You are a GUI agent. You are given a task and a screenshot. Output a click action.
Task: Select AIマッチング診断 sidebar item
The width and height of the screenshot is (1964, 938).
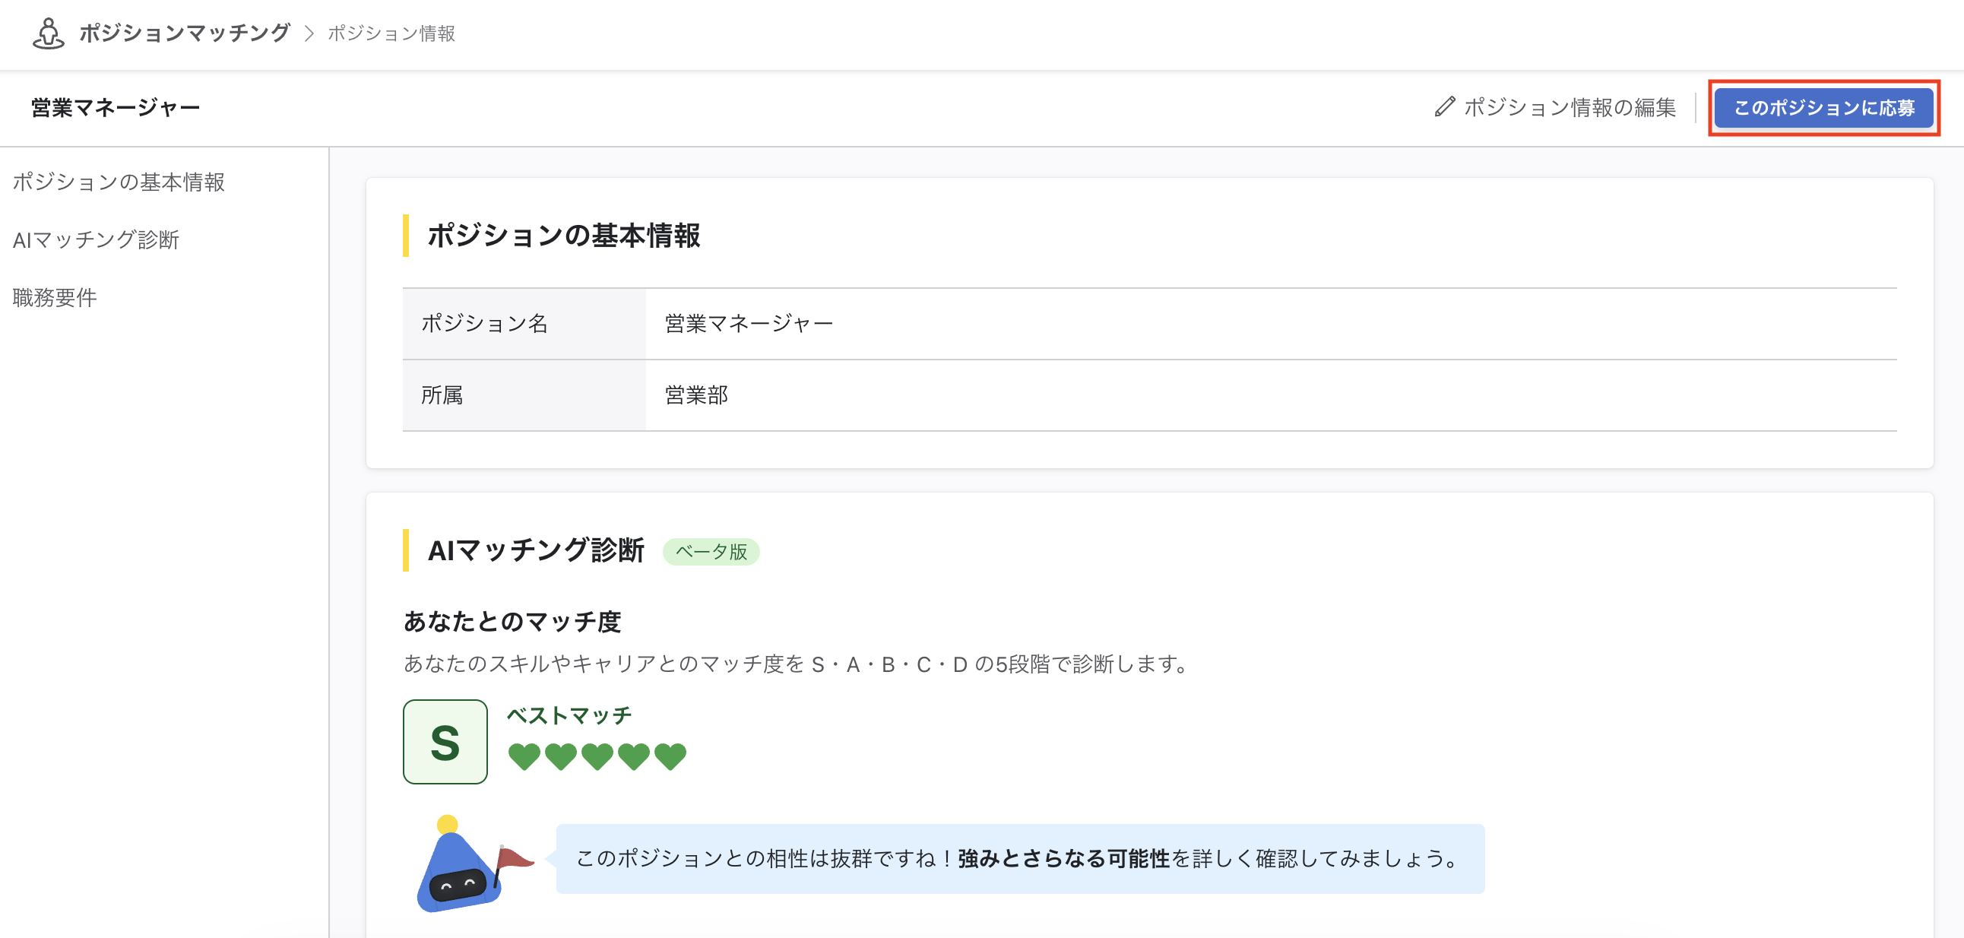(x=96, y=239)
